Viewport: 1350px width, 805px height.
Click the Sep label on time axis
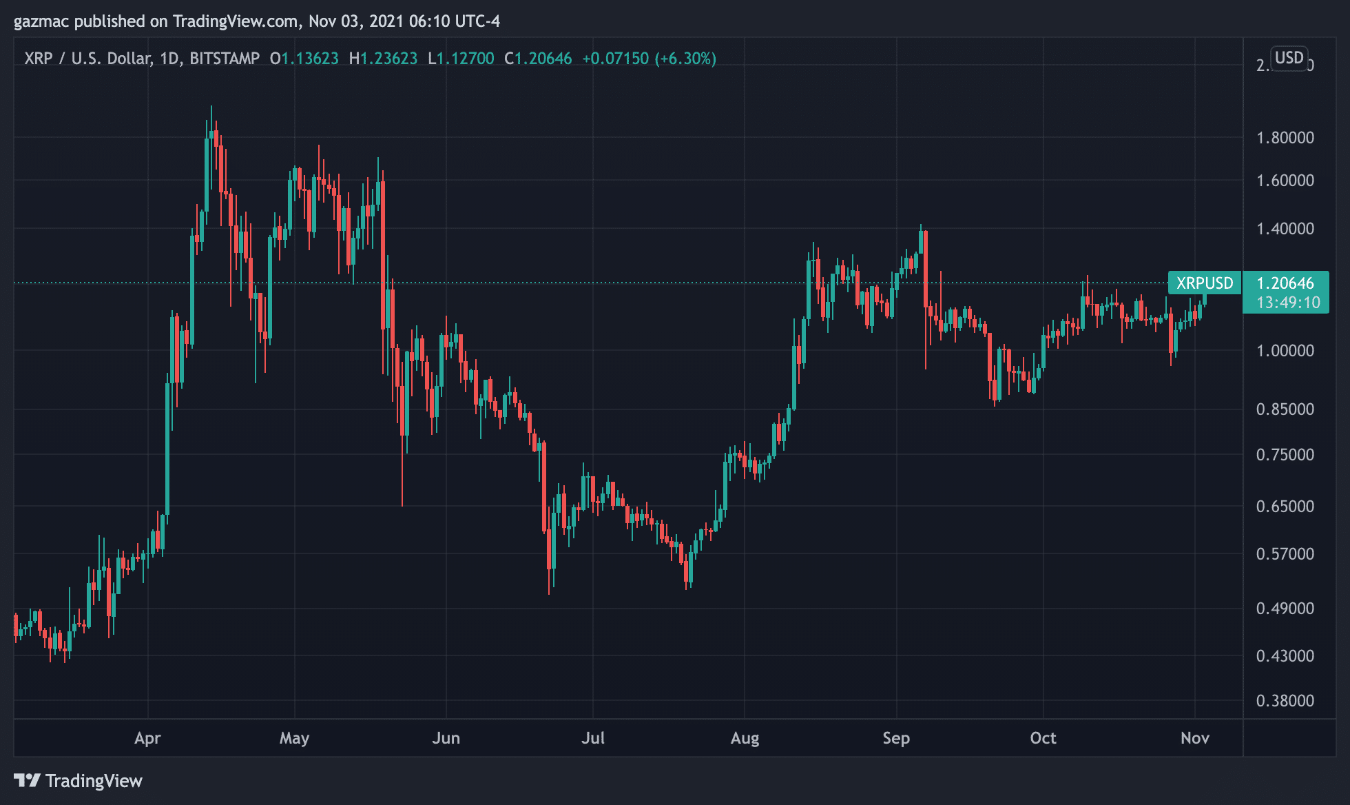click(x=896, y=738)
